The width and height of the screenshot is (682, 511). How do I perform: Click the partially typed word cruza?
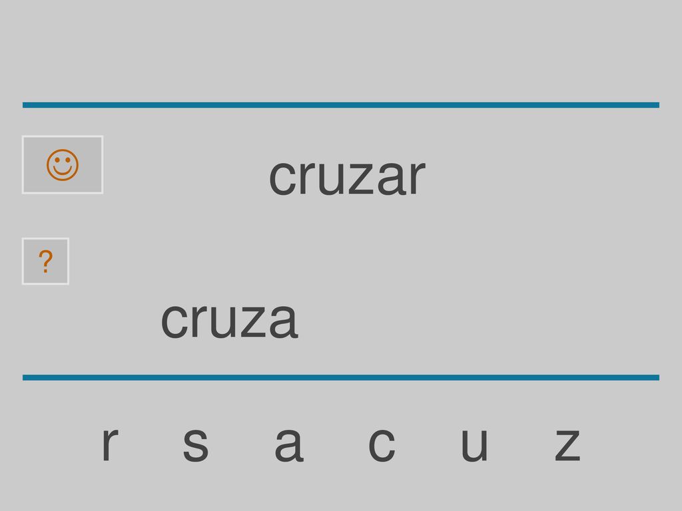click(x=230, y=320)
